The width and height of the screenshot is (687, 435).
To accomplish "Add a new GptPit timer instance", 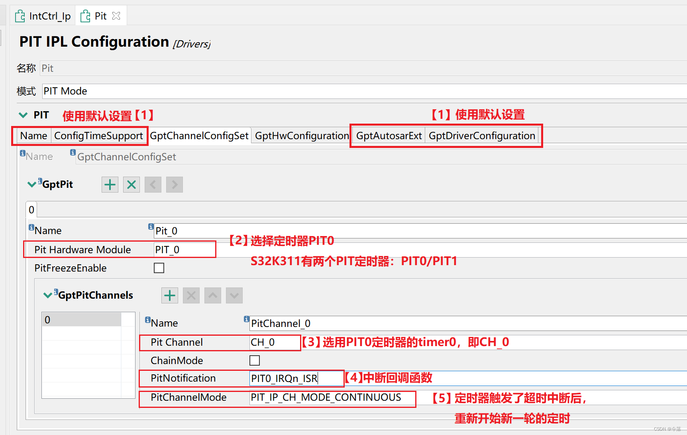I will tap(110, 184).
